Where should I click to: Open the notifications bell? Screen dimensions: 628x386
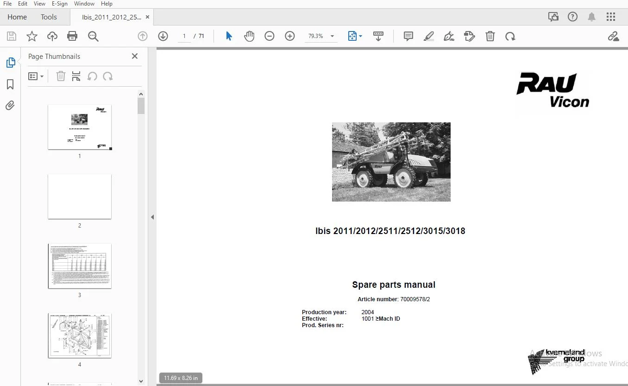coord(591,17)
